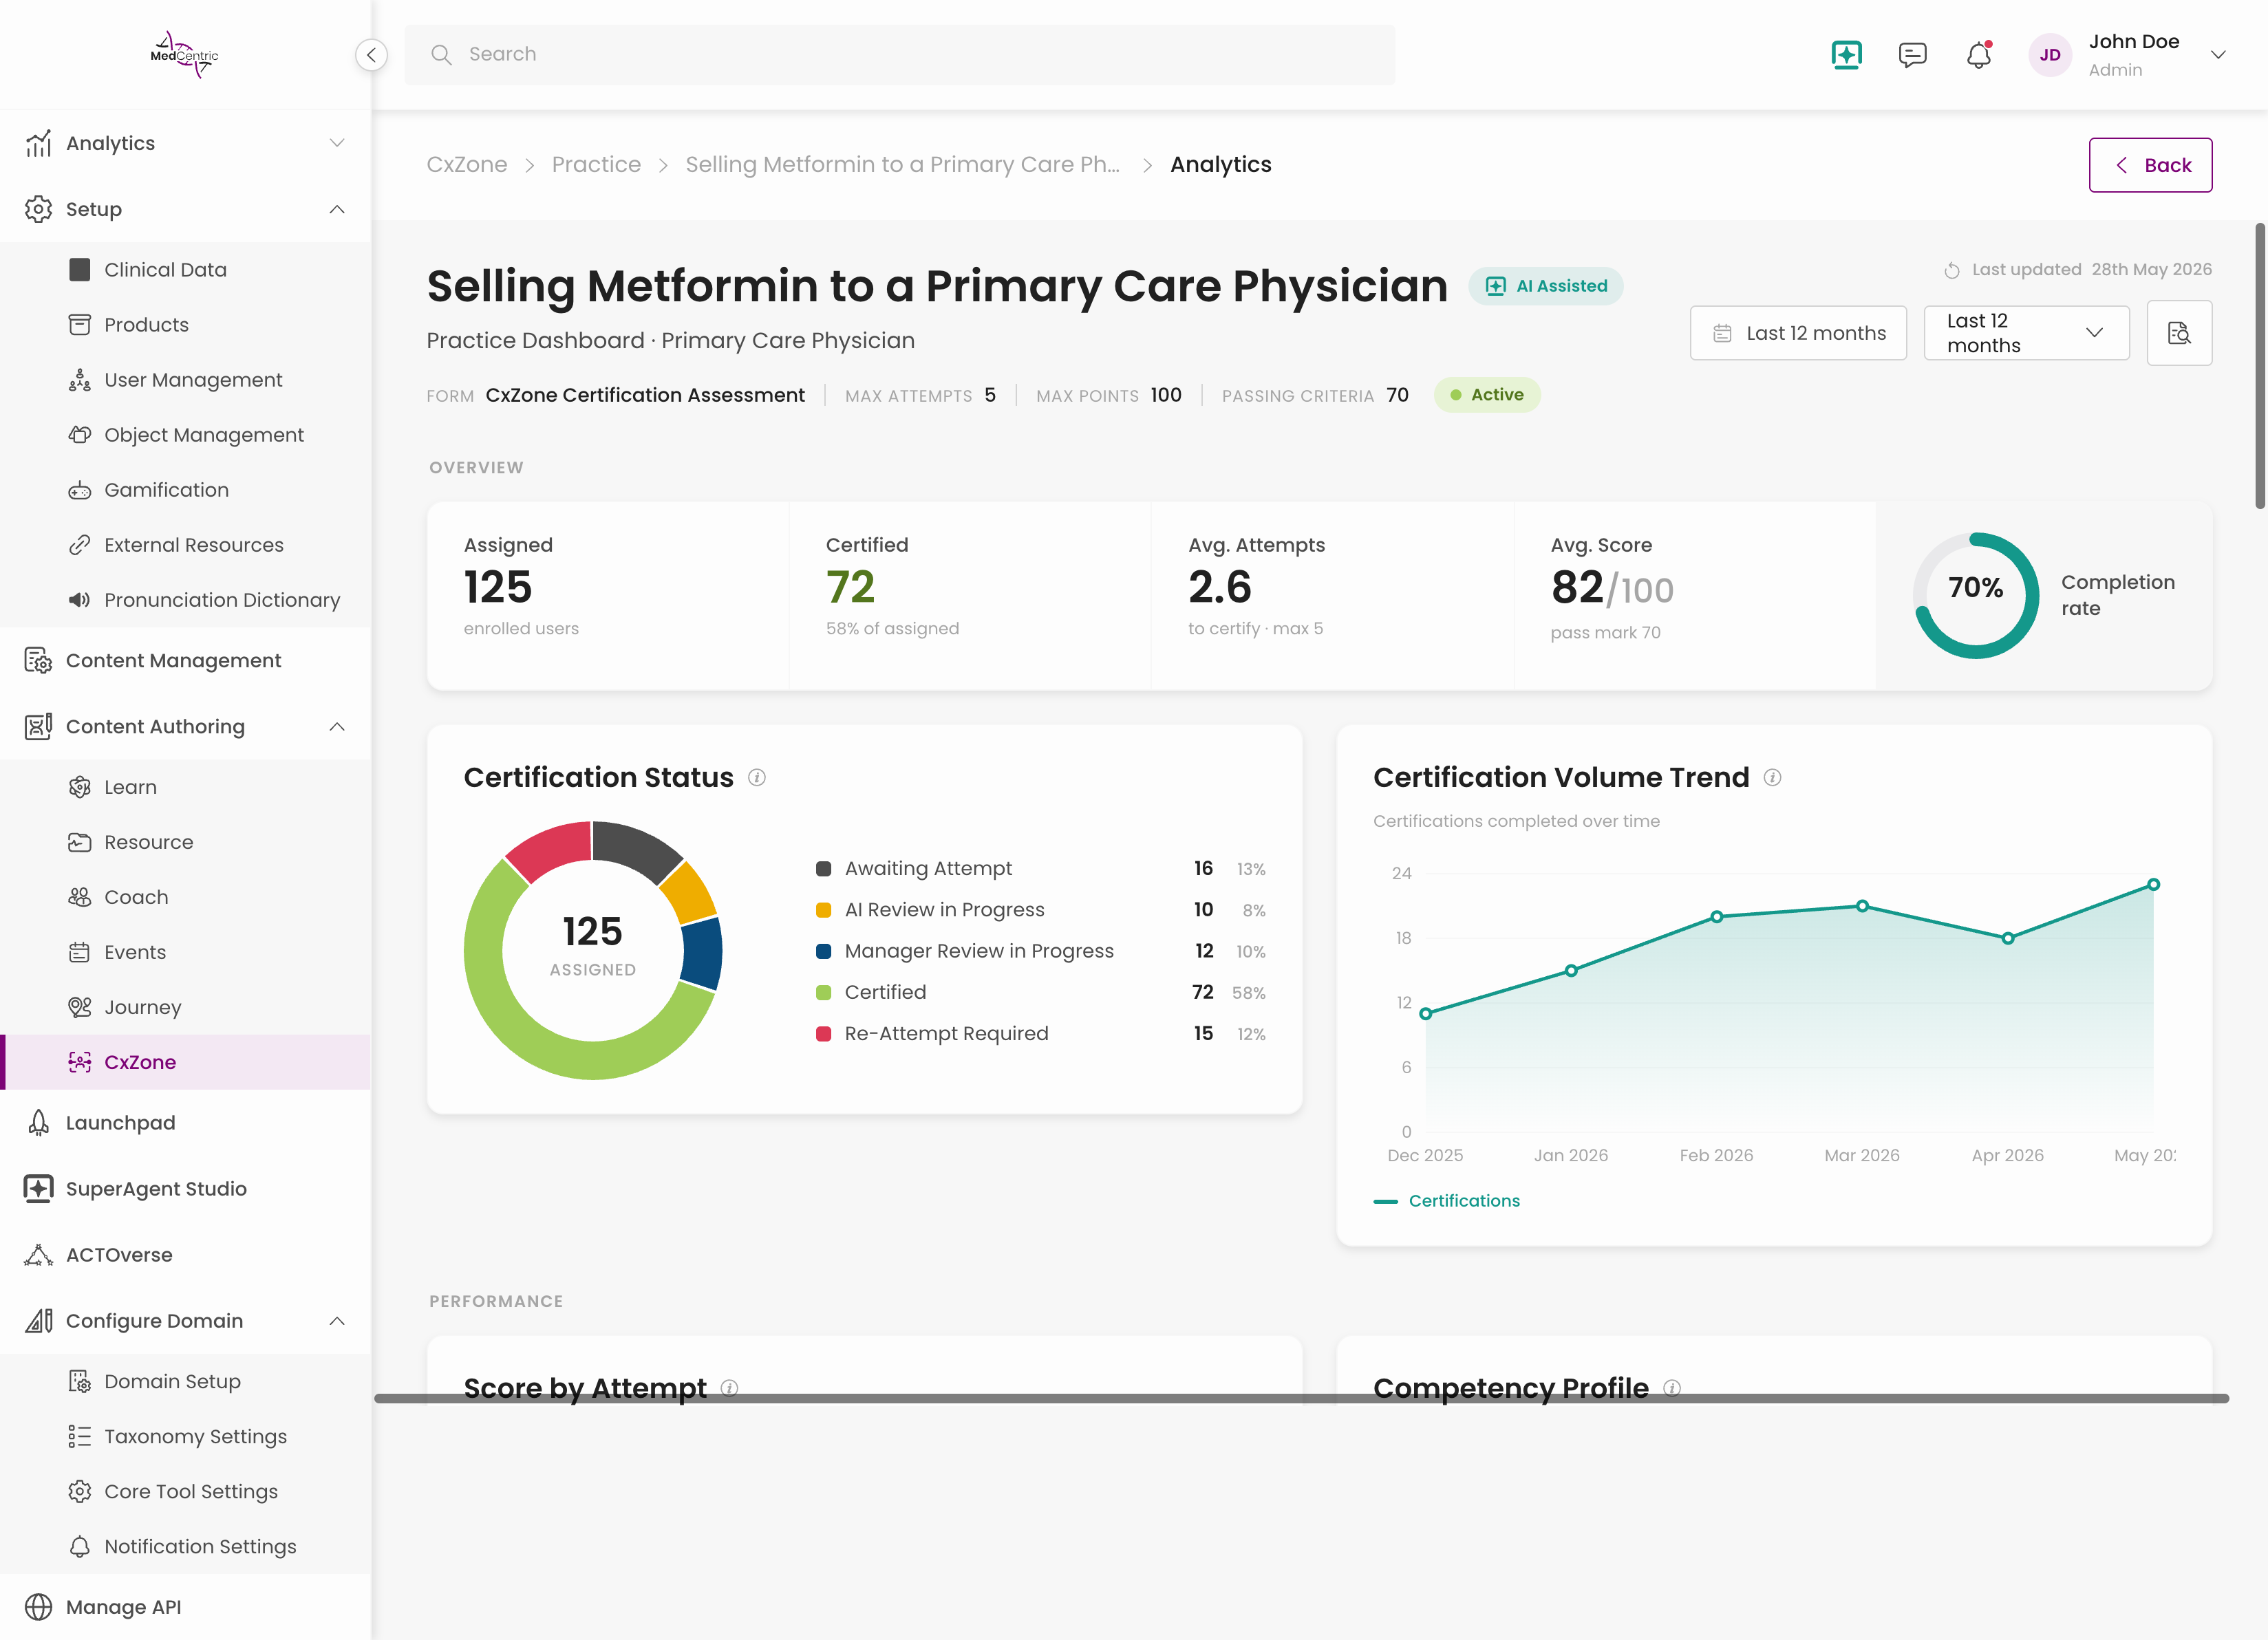2268x1640 pixels.
Task: Open the chat messages icon
Action: pyautogui.click(x=1912, y=55)
